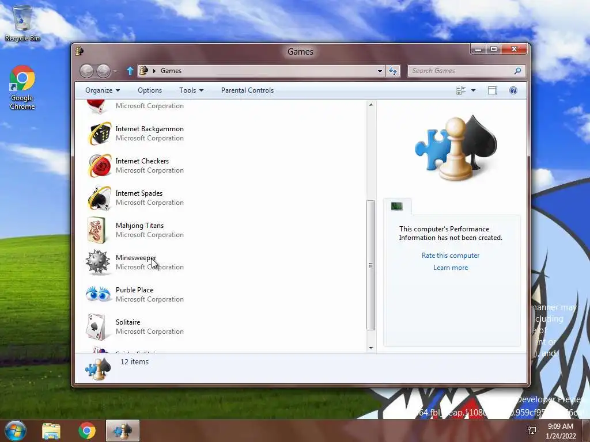Toggle the preview pane button
This screenshot has width=590, height=442.
pyautogui.click(x=492, y=90)
